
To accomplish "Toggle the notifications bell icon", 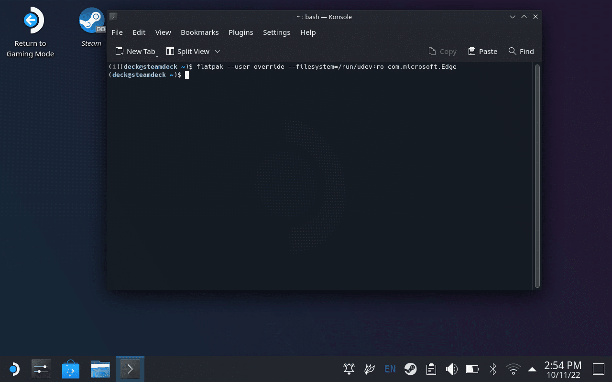I will (x=349, y=369).
